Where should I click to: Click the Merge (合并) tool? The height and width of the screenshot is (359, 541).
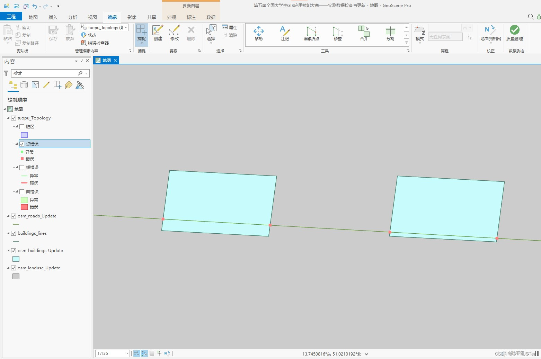point(364,34)
